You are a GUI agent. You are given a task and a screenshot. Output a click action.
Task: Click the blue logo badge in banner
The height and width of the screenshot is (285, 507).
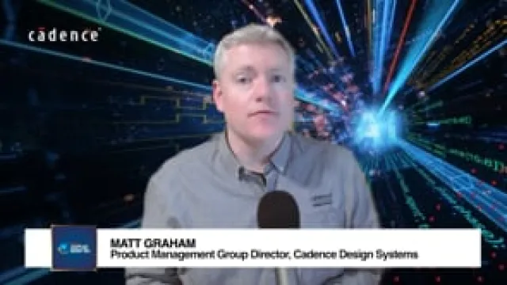tap(74, 248)
